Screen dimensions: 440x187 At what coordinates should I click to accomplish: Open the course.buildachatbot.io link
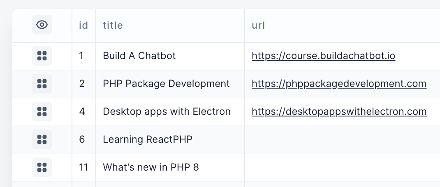(x=323, y=56)
